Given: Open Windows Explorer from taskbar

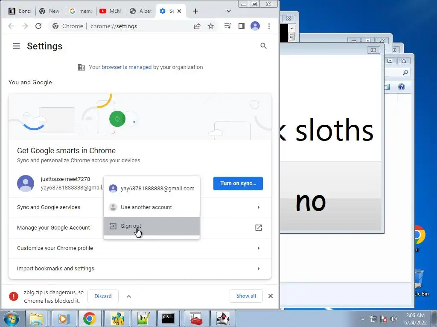Looking at the screenshot, I should (37, 318).
